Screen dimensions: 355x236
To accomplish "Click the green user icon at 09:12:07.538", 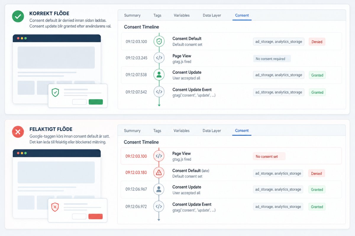I will 159,75.
